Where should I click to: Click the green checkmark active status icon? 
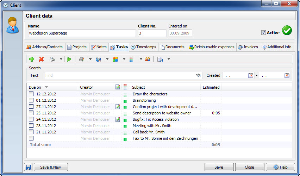pos(287,30)
